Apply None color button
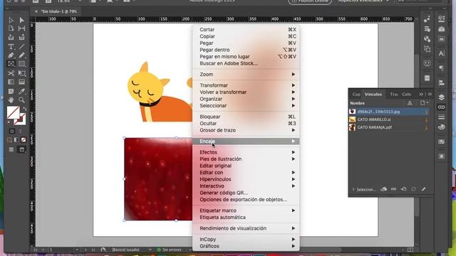Screen dimensions: 456x256 click(24, 140)
